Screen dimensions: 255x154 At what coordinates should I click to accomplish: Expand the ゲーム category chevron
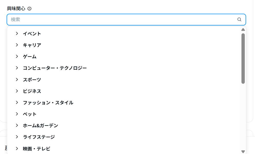[17, 57]
